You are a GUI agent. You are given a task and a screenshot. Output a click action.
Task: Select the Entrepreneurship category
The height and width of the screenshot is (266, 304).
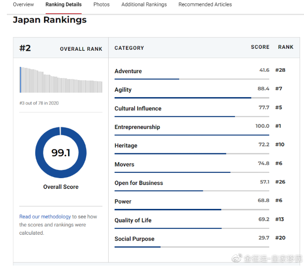137,127
